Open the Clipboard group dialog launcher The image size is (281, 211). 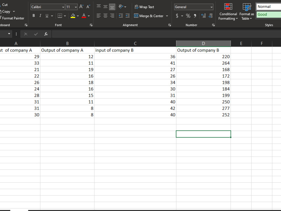[x=26, y=25]
